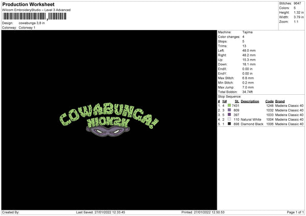Click the Left value 48.0 mm
Image resolution: width=306 pixels, height=216 pixels.
(249, 50)
